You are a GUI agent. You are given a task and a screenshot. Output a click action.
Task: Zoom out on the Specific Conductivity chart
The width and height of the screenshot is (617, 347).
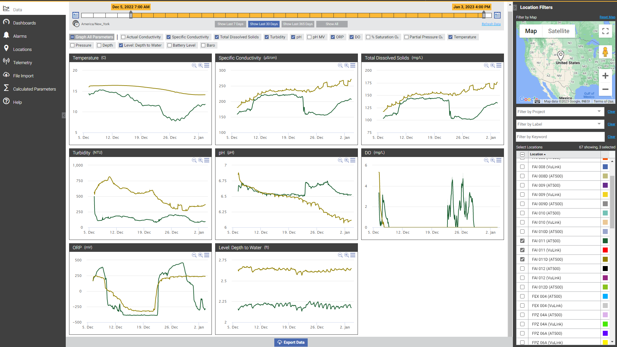tap(340, 65)
